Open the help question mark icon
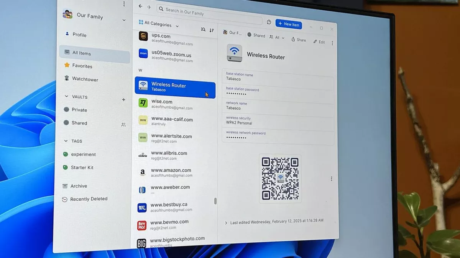The height and width of the screenshot is (258, 460). [x=269, y=22]
